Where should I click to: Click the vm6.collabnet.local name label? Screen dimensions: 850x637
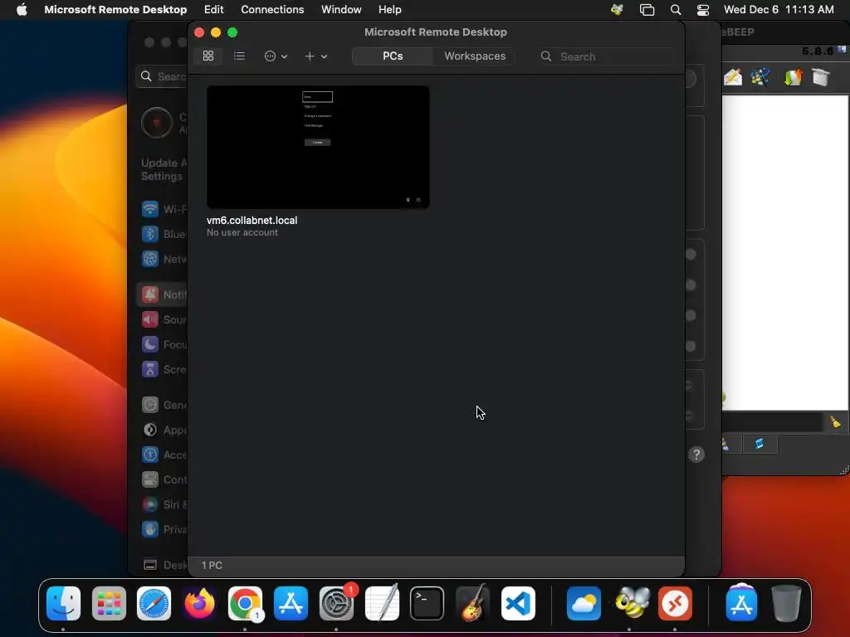click(252, 220)
